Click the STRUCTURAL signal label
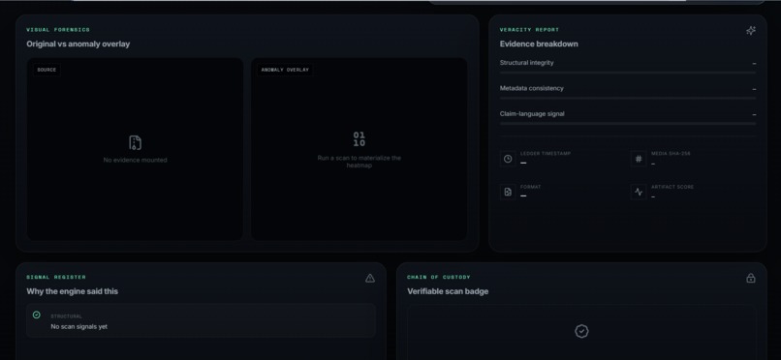The height and width of the screenshot is (360, 781). 66,316
